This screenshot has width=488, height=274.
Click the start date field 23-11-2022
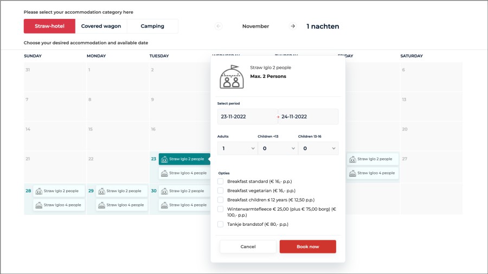pos(247,116)
